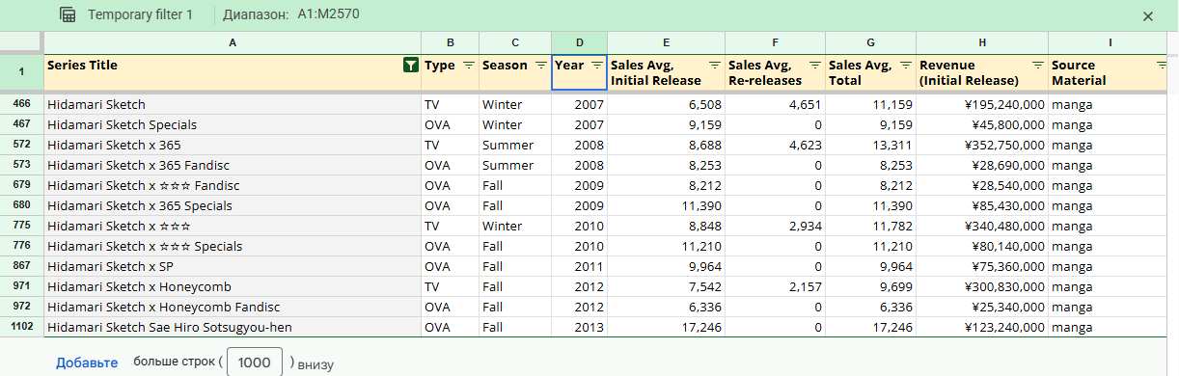Select the total sales value 9,699
Viewport: 1179px width, 376px height.
[x=870, y=286]
